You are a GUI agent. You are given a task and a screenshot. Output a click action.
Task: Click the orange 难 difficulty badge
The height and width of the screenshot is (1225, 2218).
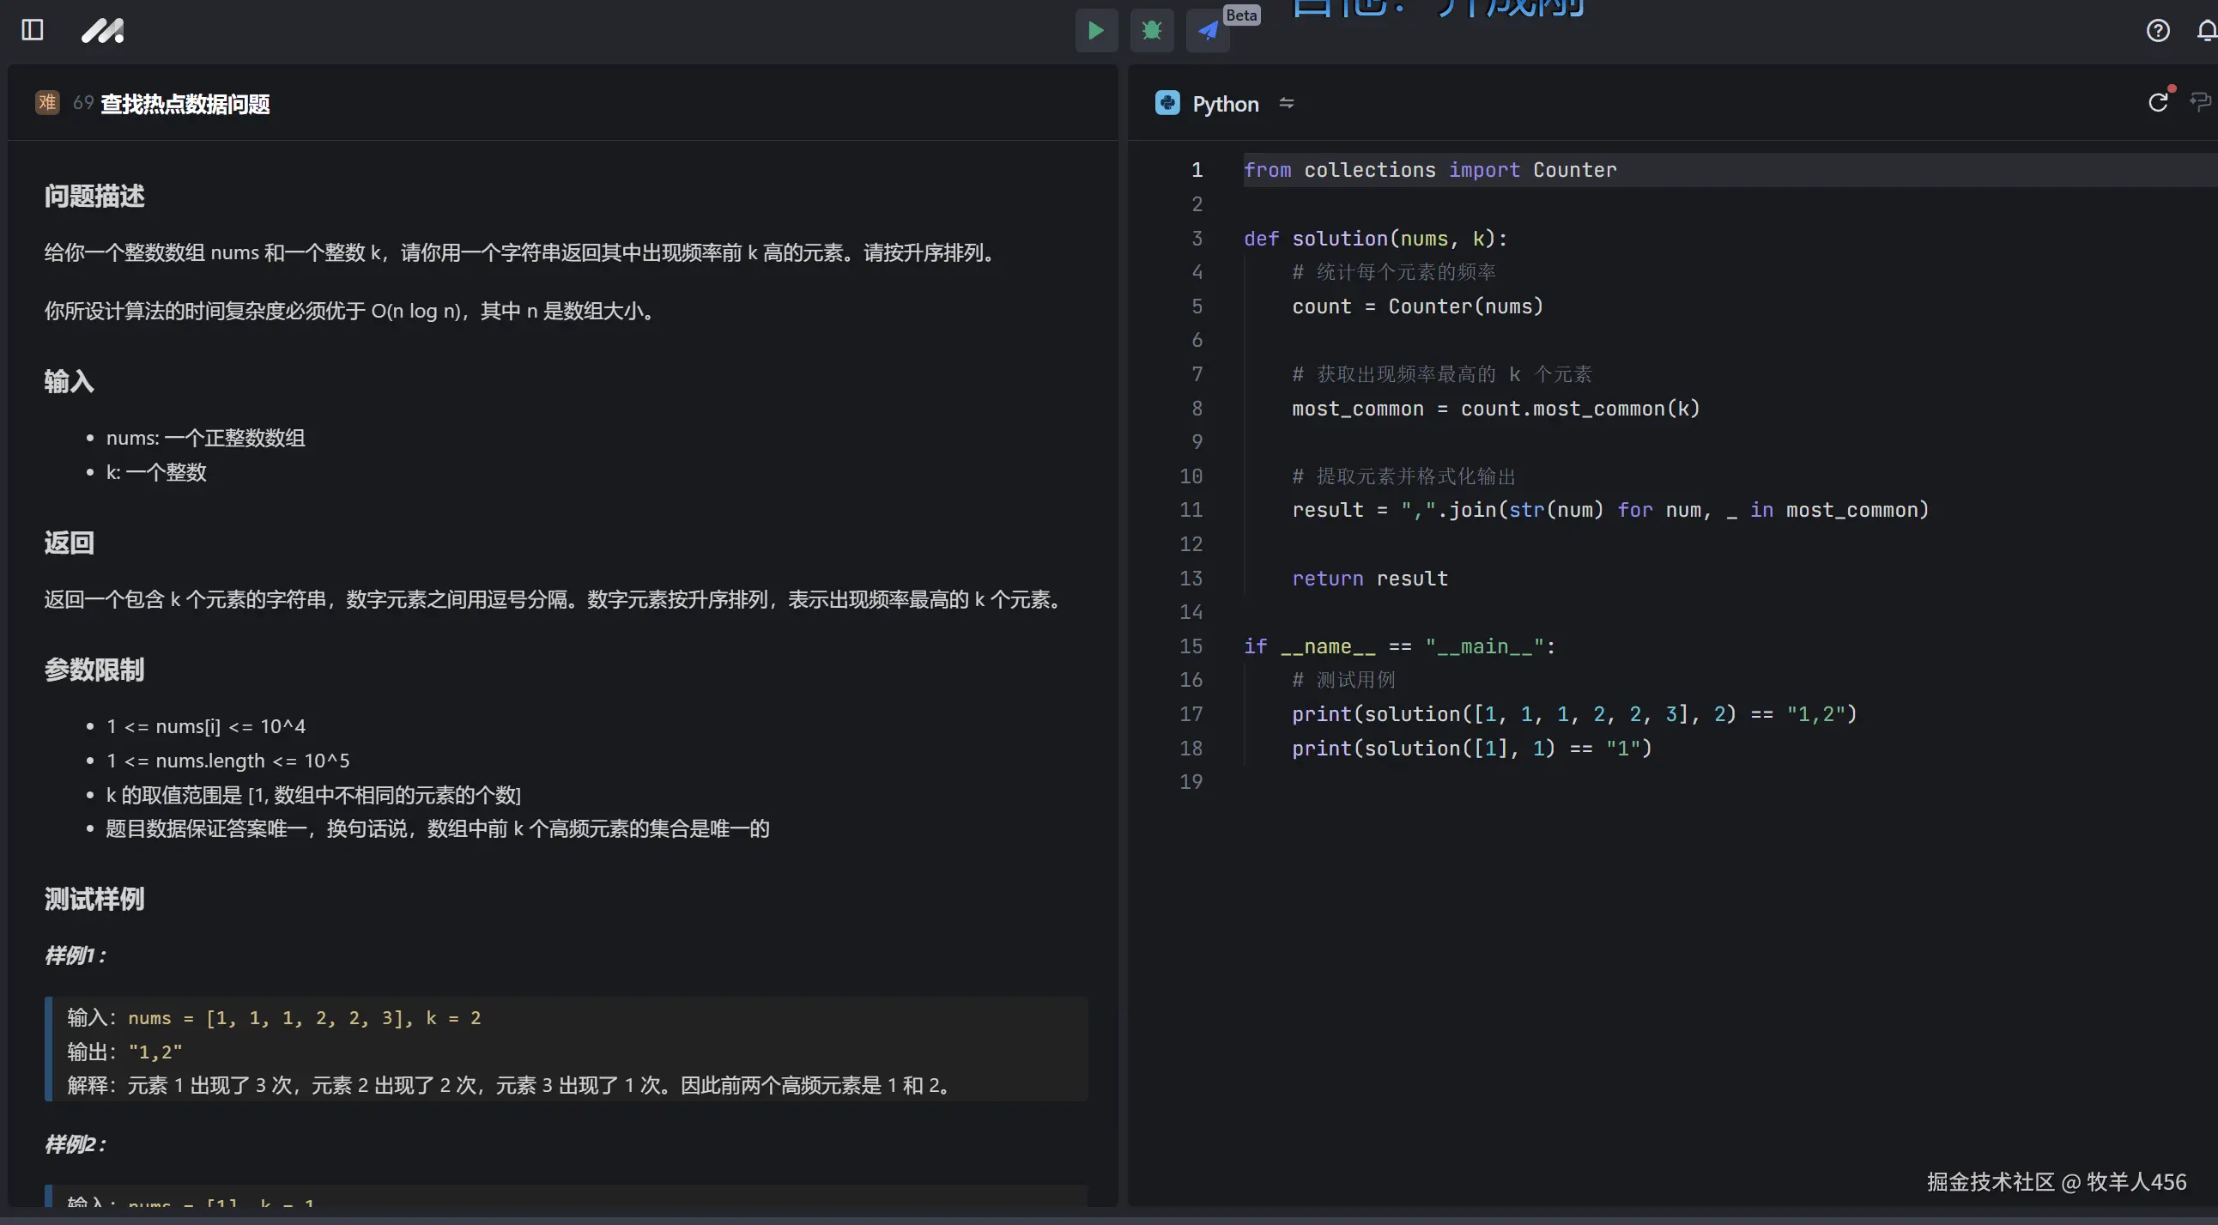[x=47, y=102]
